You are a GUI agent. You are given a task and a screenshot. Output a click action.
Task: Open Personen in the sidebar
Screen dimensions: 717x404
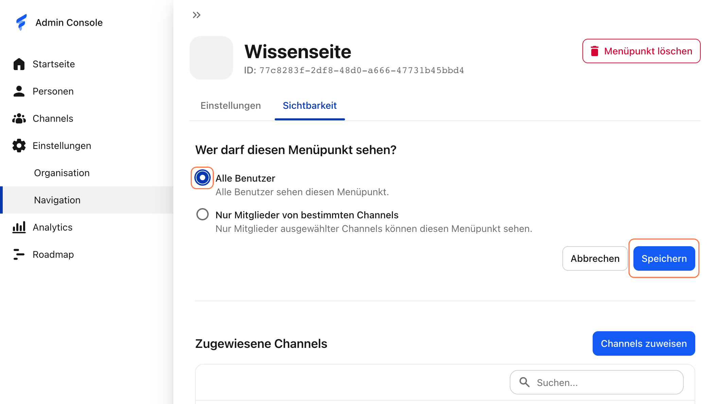click(x=53, y=91)
